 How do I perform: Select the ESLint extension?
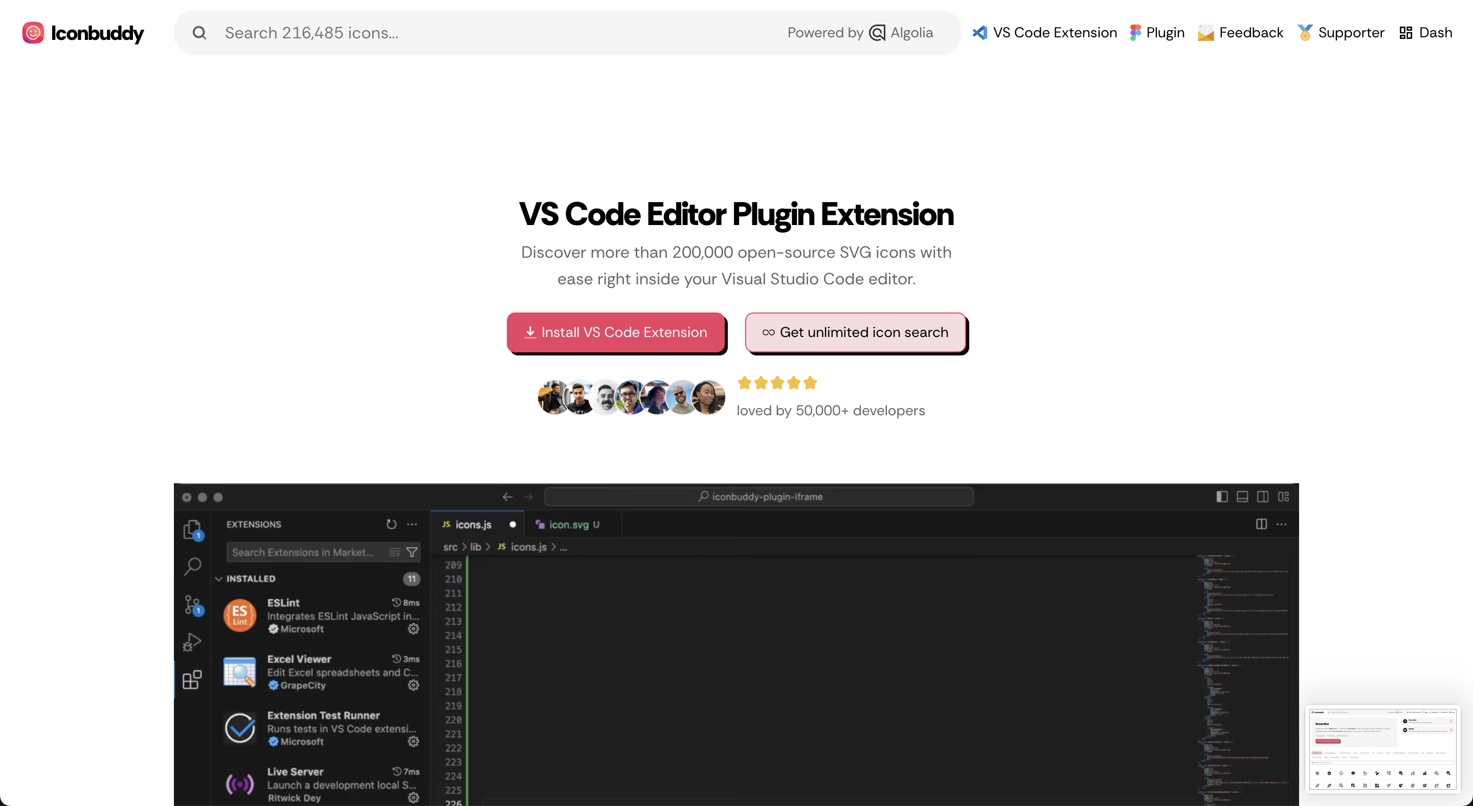click(322, 615)
